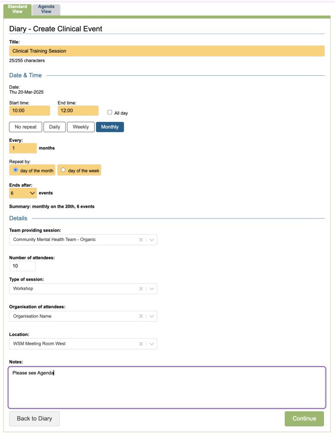Switch to the Standard View tab
335x436 pixels.
(x=17, y=9)
